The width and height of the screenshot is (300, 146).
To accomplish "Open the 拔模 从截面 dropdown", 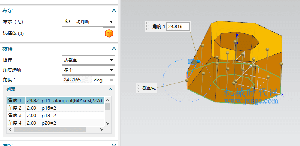I will (x=88, y=60).
